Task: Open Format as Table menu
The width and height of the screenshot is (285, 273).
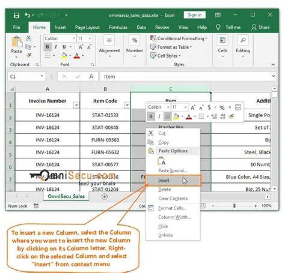Action: pyautogui.click(x=171, y=47)
